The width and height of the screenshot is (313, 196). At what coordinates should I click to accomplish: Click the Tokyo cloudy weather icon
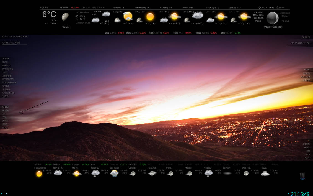(x=265, y=173)
